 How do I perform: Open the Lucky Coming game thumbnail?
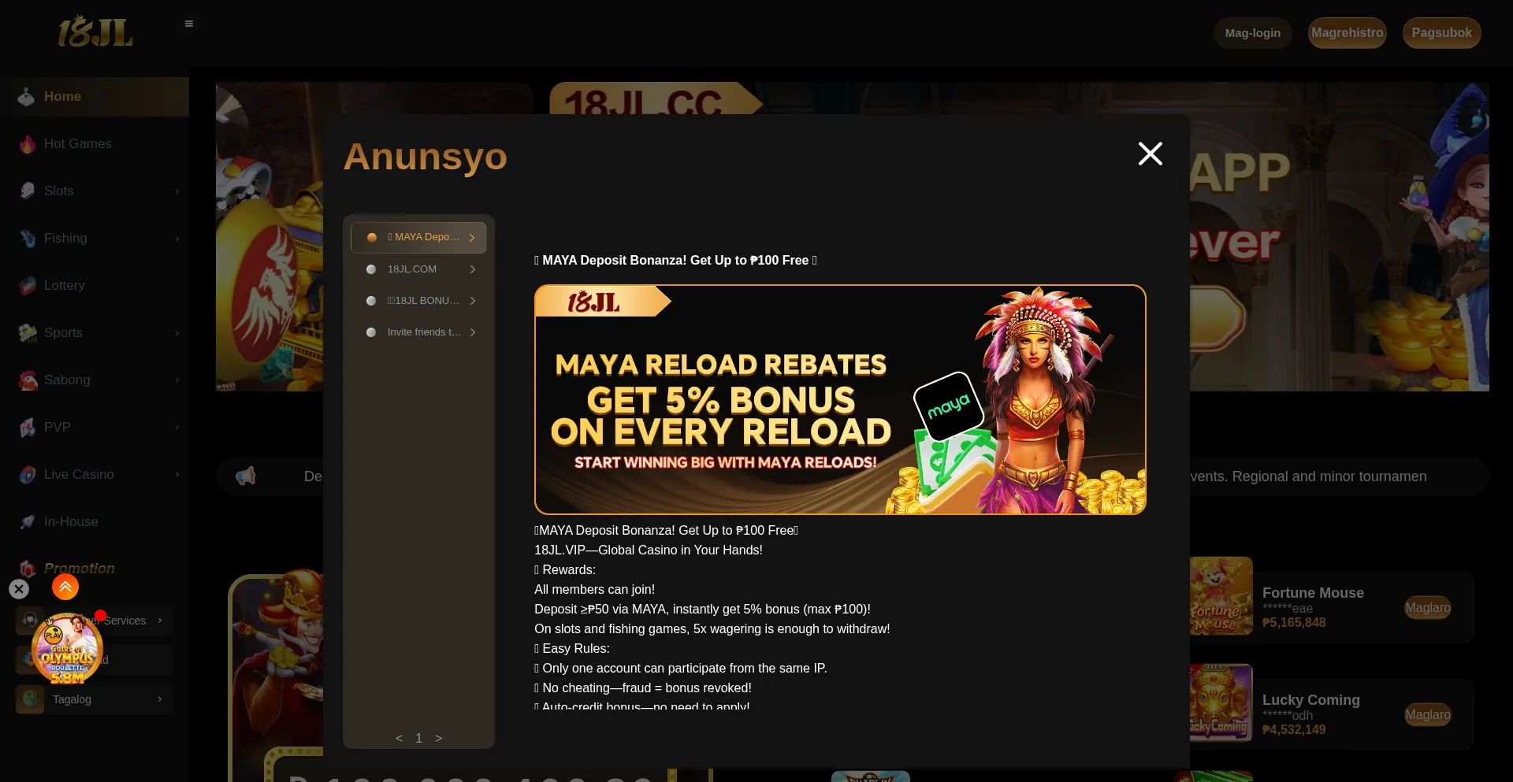click(1221, 703)
